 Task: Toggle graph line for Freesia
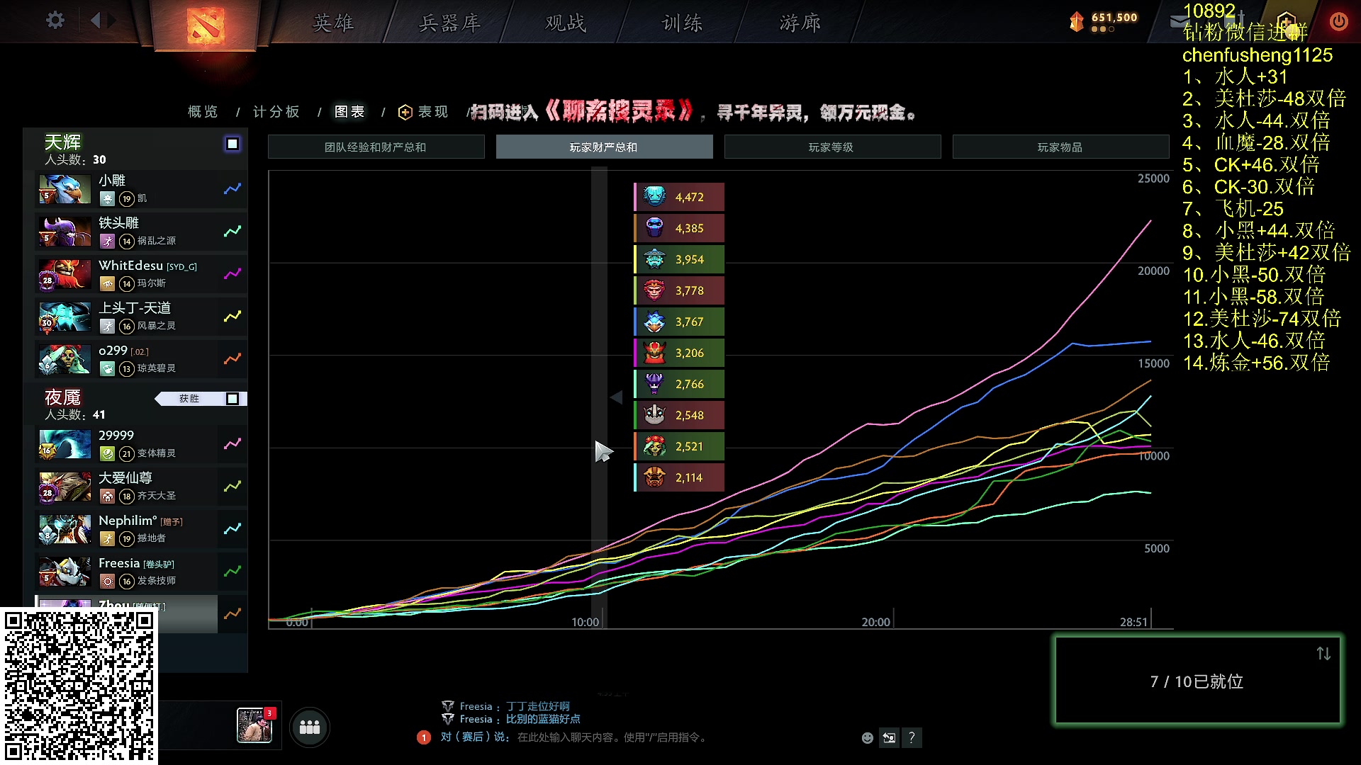(233, 572)
